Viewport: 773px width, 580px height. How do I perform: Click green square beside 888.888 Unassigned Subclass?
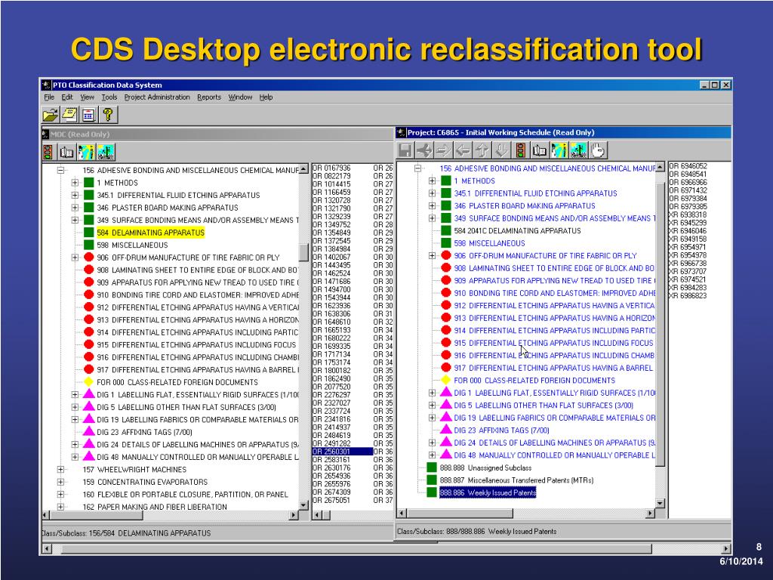coord(432,467)
